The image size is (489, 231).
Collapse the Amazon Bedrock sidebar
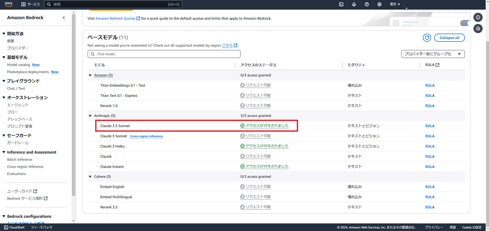pyautogui.click(x=64, y=18)
